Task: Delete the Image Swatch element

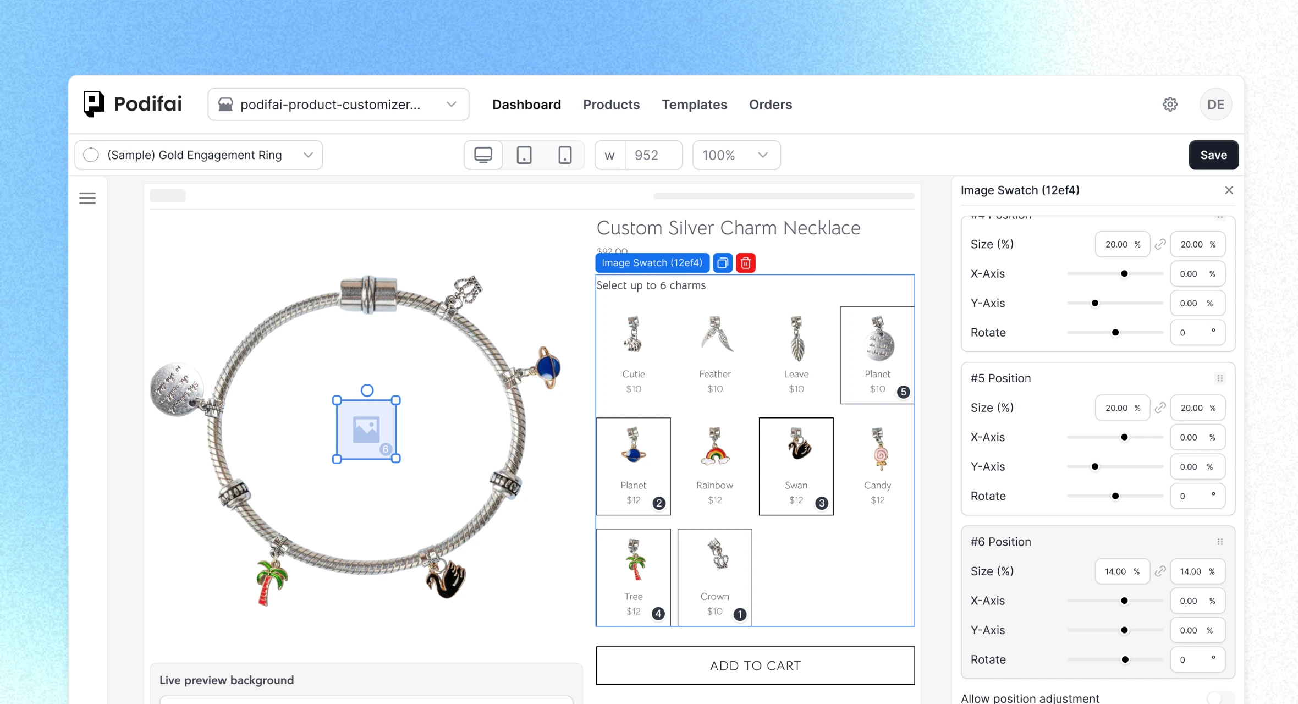Action: (746, 263)
